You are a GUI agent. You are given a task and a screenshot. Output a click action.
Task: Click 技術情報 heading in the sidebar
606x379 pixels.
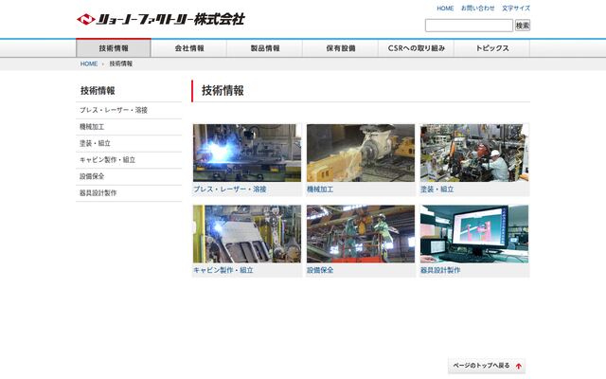tap(98, 91)
